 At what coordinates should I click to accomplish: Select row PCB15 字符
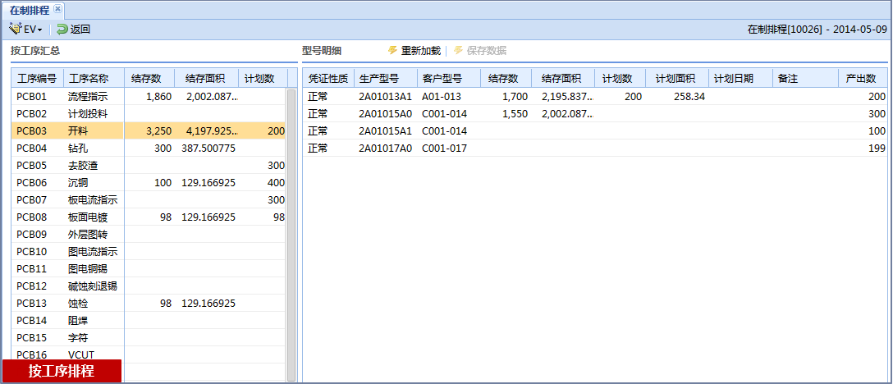(x=149, y=337)
